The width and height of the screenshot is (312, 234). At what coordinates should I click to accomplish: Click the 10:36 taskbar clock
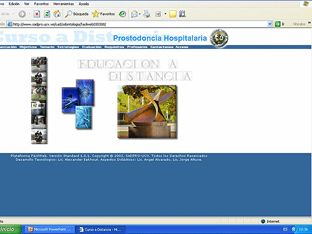click(303, 229)
